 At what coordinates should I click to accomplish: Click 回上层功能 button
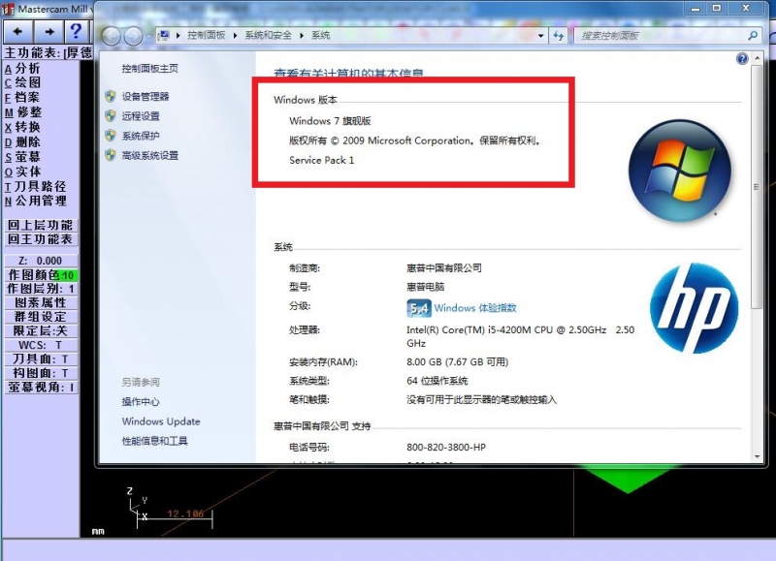point(41,225)
